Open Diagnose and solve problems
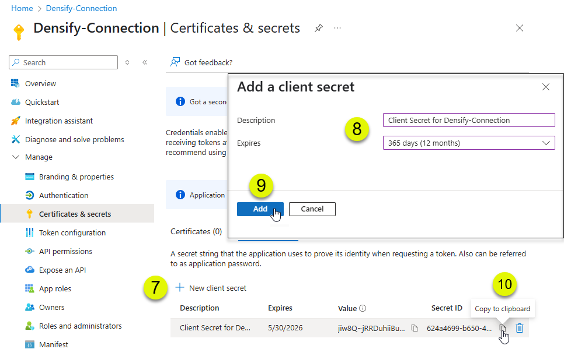564x356 pixels. coord(75,140)
